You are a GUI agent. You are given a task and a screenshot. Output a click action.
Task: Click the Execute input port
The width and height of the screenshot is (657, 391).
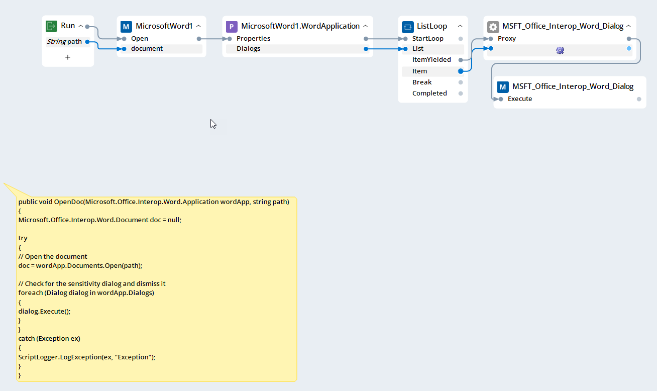[501, 99]
